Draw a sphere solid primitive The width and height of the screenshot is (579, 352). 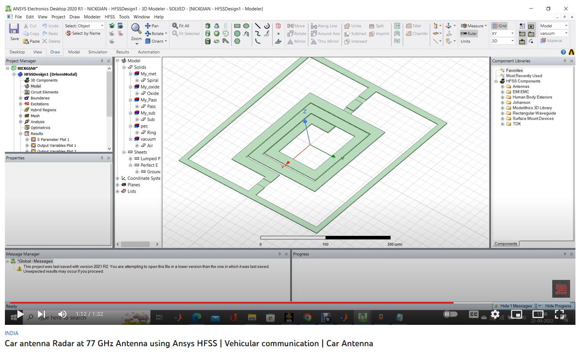click(x=217, y=33)
